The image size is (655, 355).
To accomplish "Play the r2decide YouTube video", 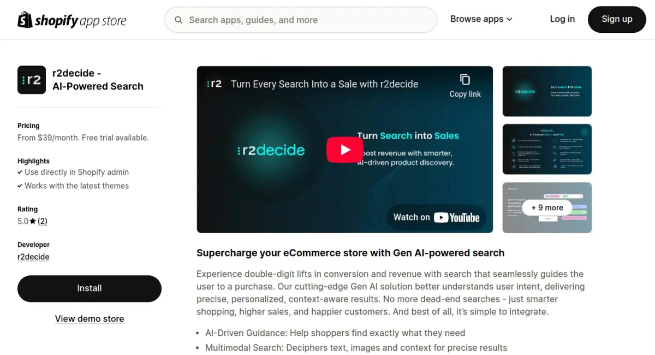I will point(345,150).
